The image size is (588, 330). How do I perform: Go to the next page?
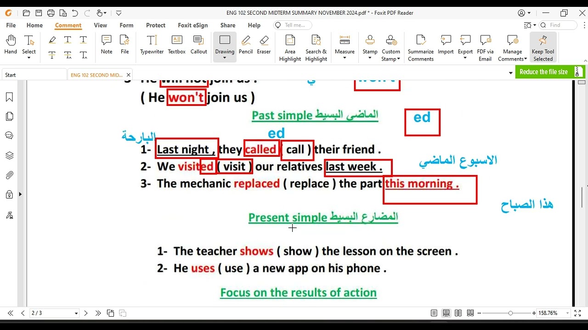tap(85, 313)
